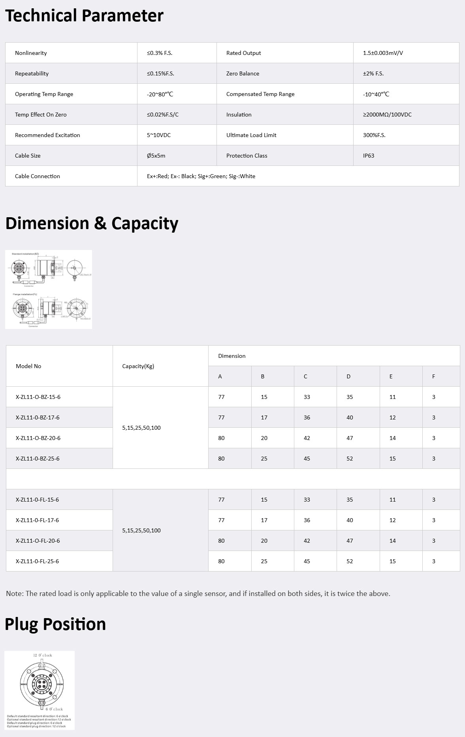Select model X-ZL11-O-BZ-15-6 in the table
This screenshot has width=465, height=737.
(x=38, y=397)
